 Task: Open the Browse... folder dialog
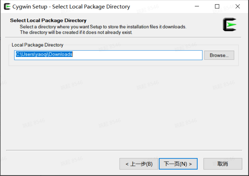219,55
